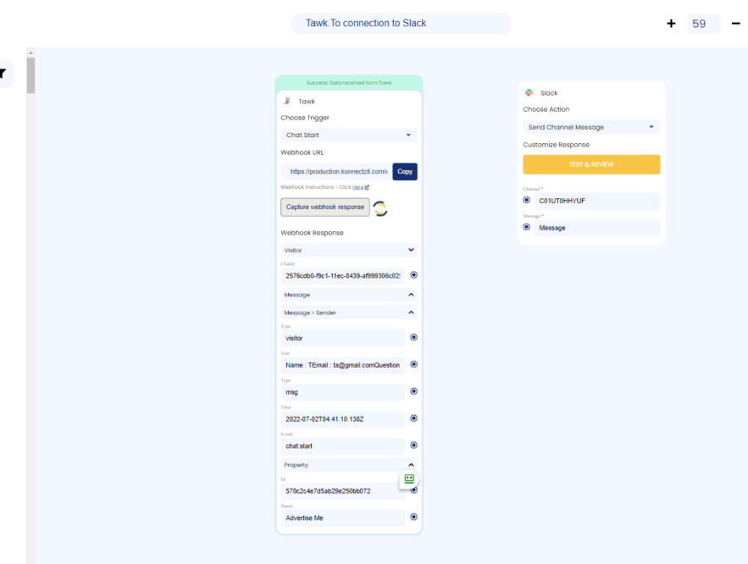The image size is (748, 564).
Task: Select the radio button next to ChatId field
Action: tap(413, 274)
